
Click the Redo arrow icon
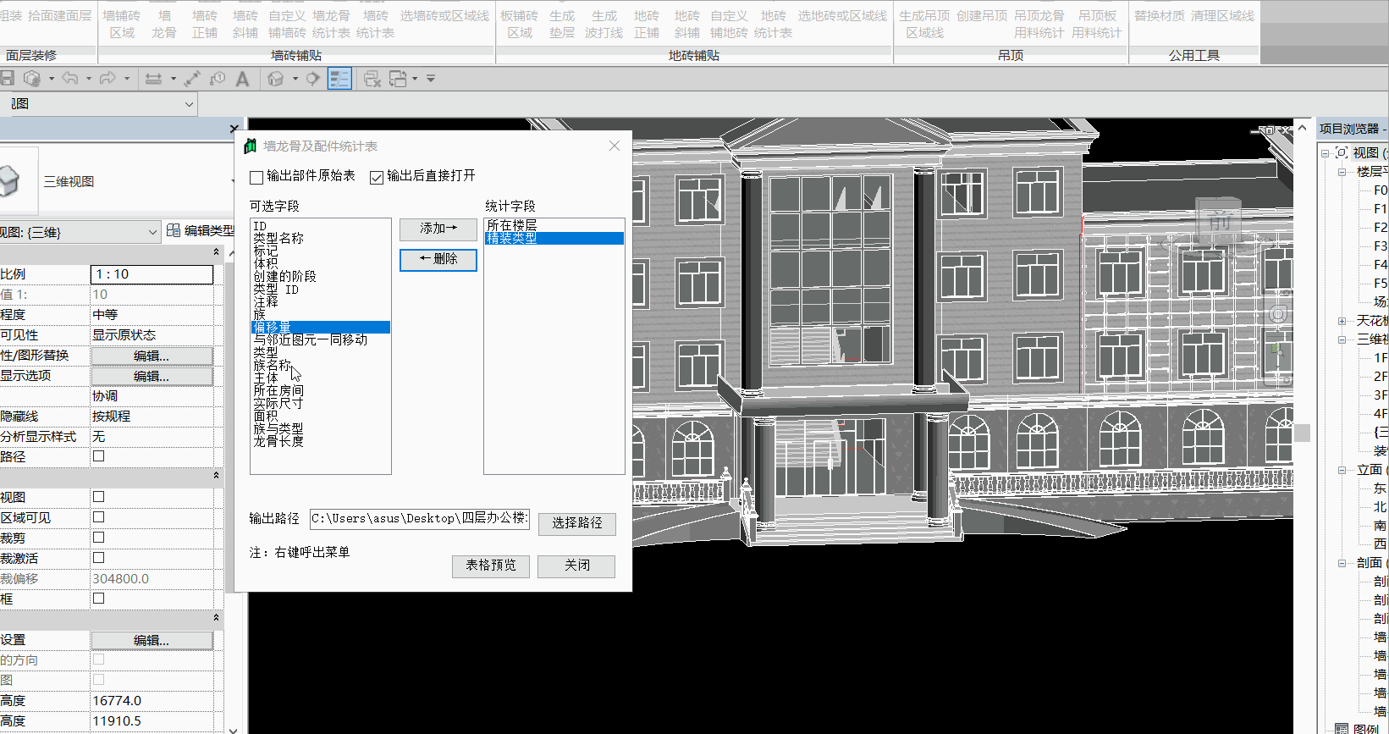(x=107, y=79)
